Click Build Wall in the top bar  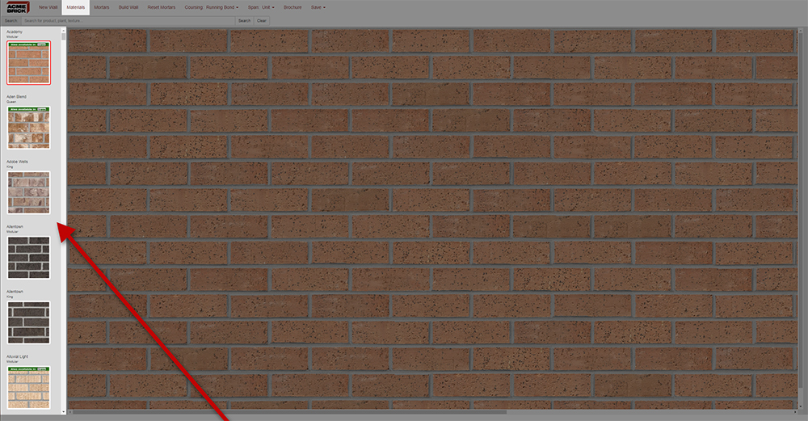(x=128, y=6)
